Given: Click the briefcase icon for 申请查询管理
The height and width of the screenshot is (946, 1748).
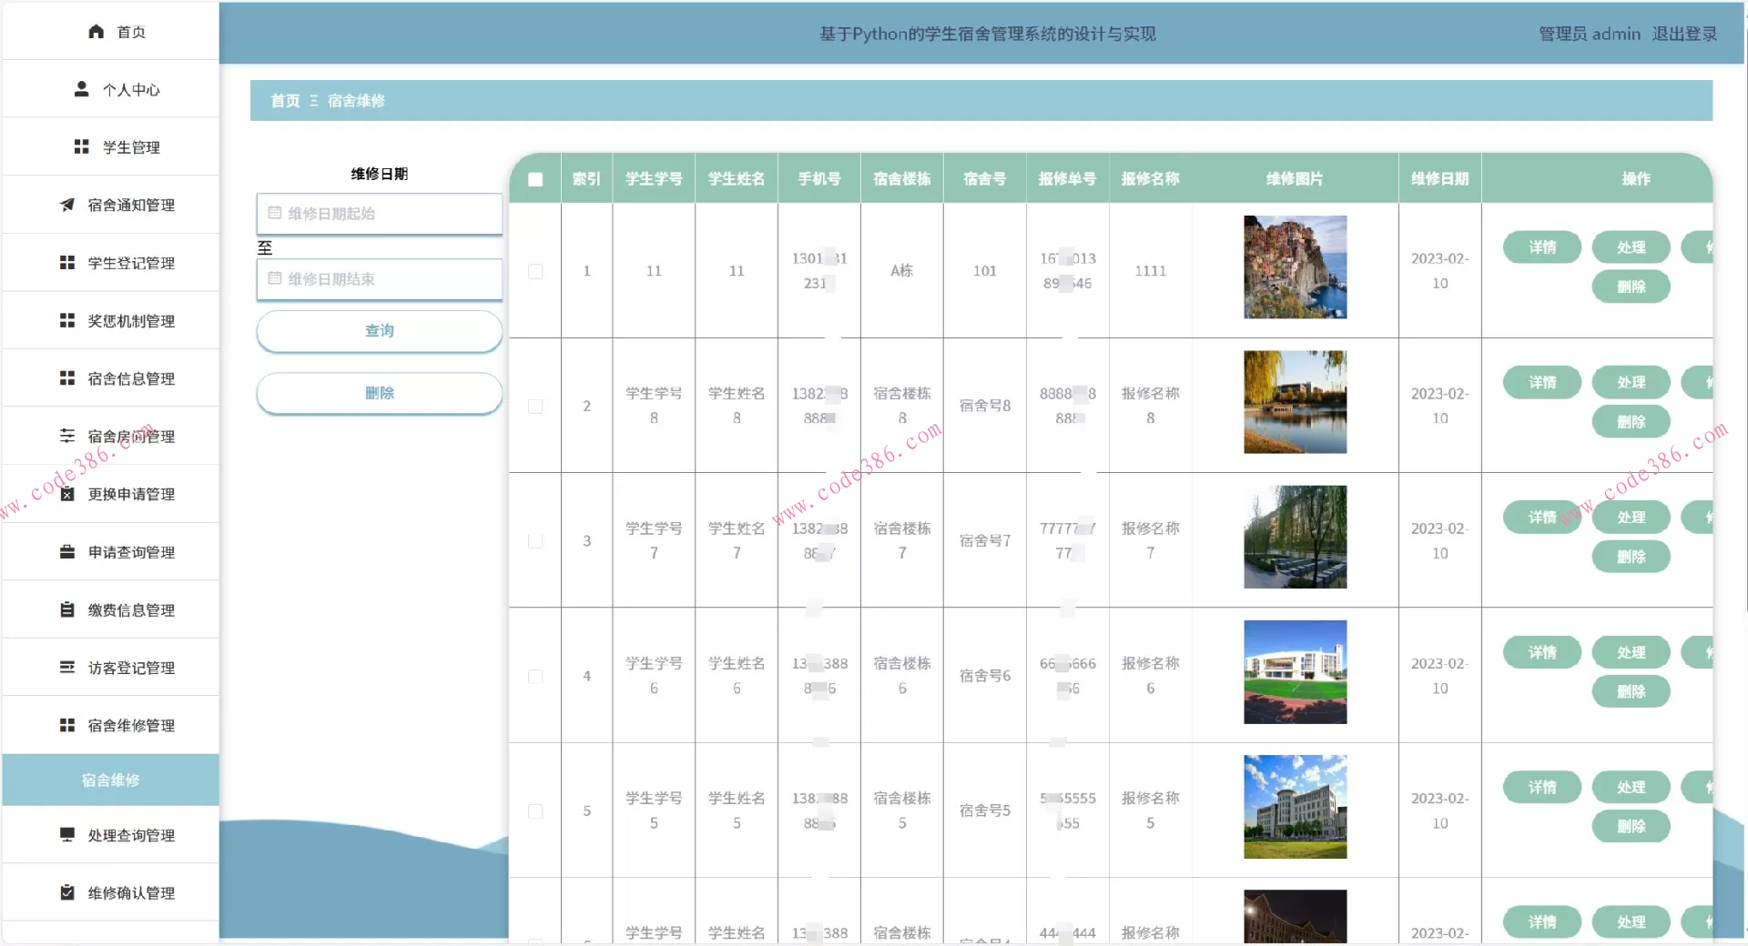Looking at the screenshot, I should click(x=67, y=551).
